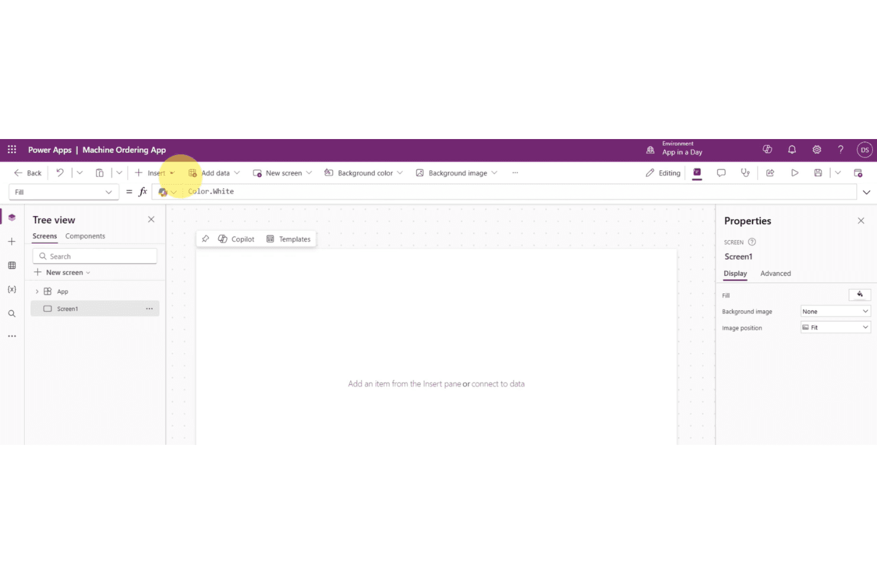Screen dimensions: 877x584
Task: Open the DS account avatar
Action: [x=865, y=150]
